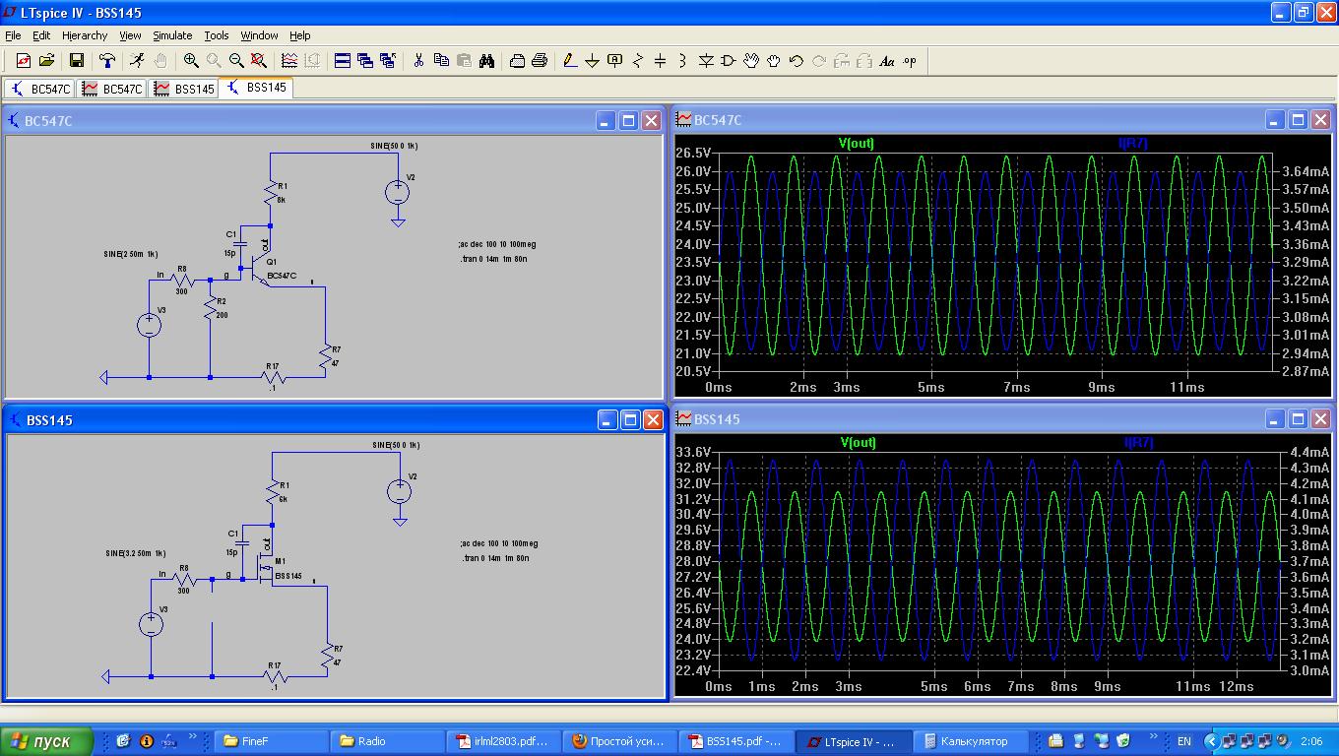Image resolution: width=1339 pixels, height=756 pixels.
Task: Switch to the first BC547C schematic tab
Action: (39, 89)
